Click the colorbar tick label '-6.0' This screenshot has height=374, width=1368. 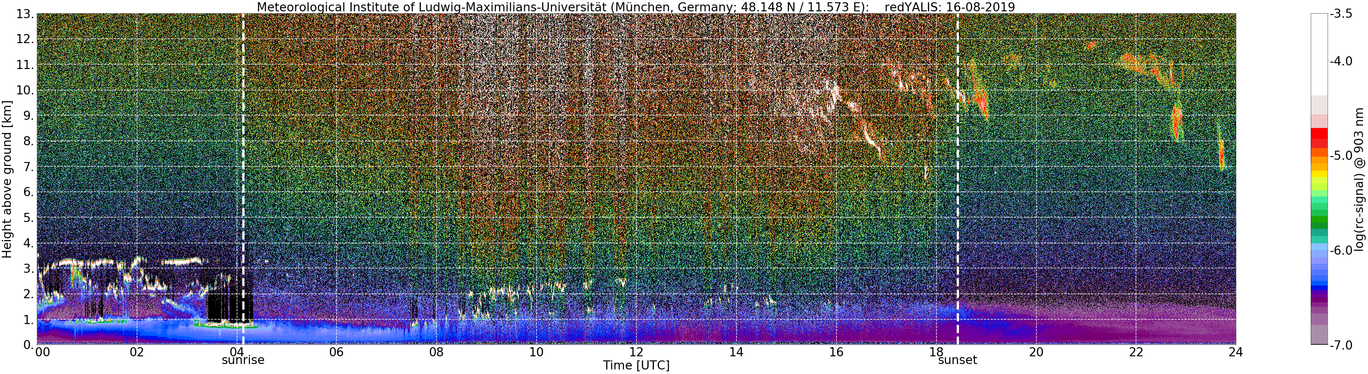click(x=1341, y=251)
